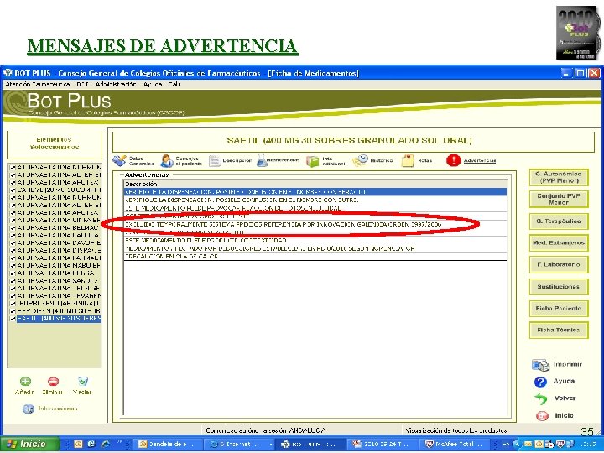Open the Atención Farmacéutica menu
604x453 pixels.
(38, 84)
